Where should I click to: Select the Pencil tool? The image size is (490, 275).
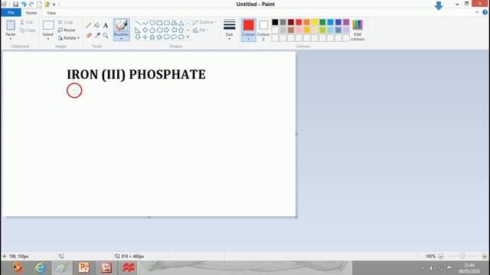(89, 25)
